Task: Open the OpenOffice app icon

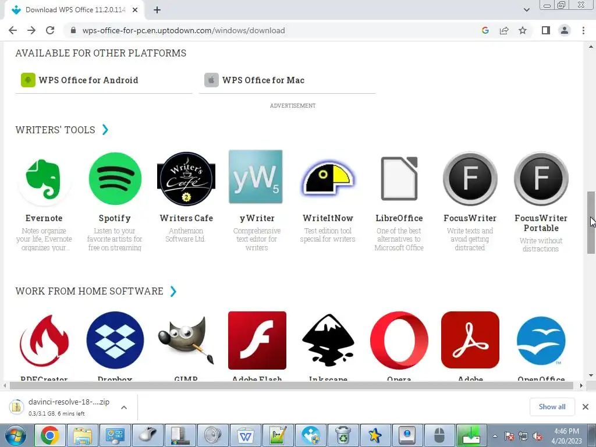Action: (x=541, y=340)
